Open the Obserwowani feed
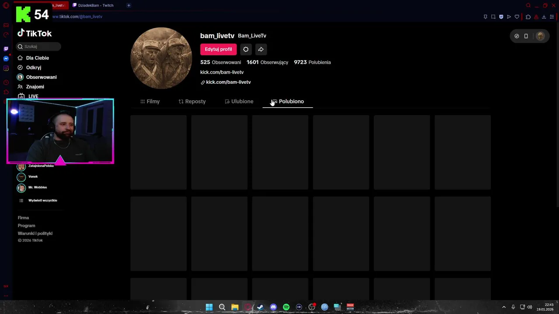The width and height of the screenshot is (559, 314). pos(37,77)
